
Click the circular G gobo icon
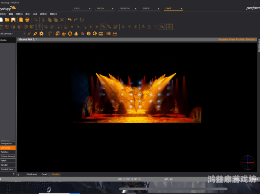point(89,34)
